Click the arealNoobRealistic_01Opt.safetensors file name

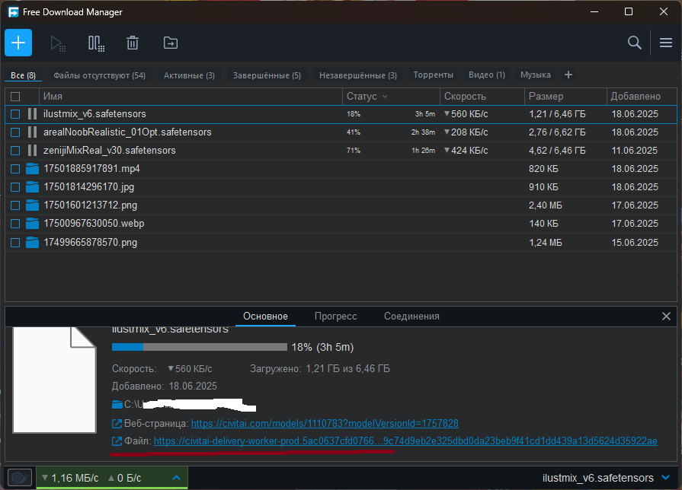point(127,132)
